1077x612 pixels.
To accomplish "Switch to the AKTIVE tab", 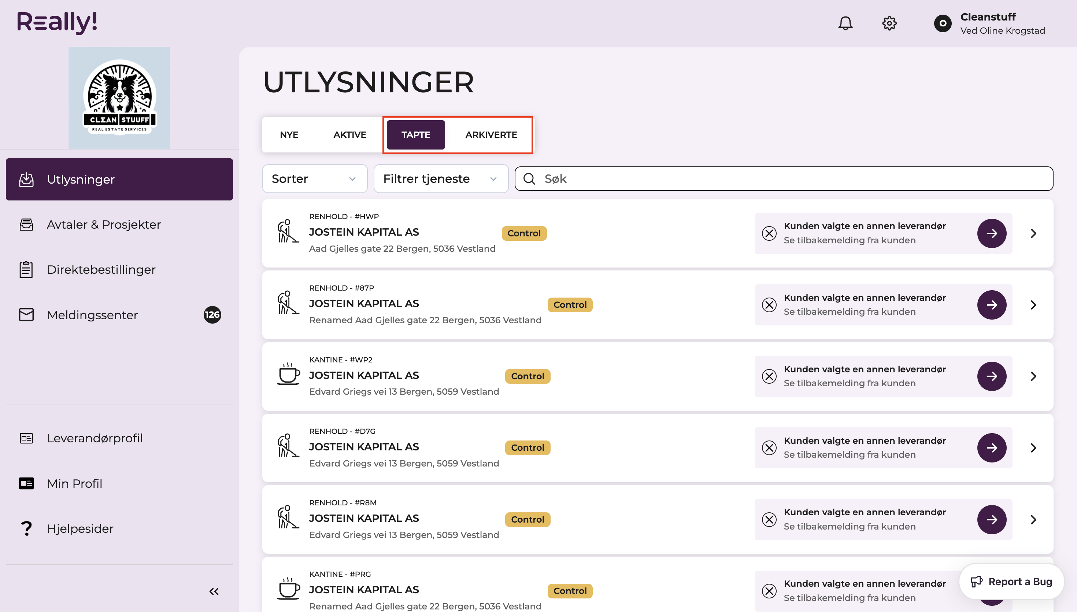I will (349, 134).
